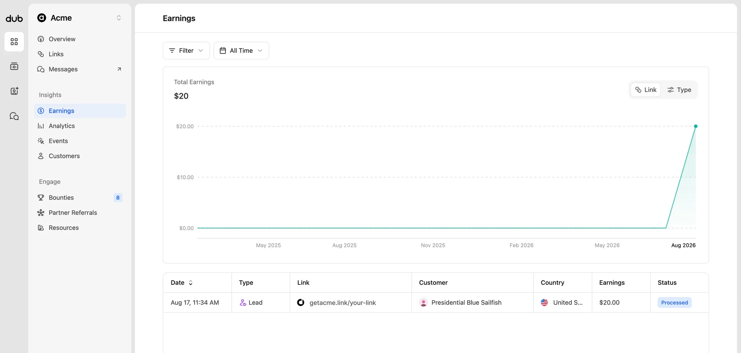Viewport: 741px width, 353px height.
Task: Open the getacme.link/your-link link
Action: point(342,303)
